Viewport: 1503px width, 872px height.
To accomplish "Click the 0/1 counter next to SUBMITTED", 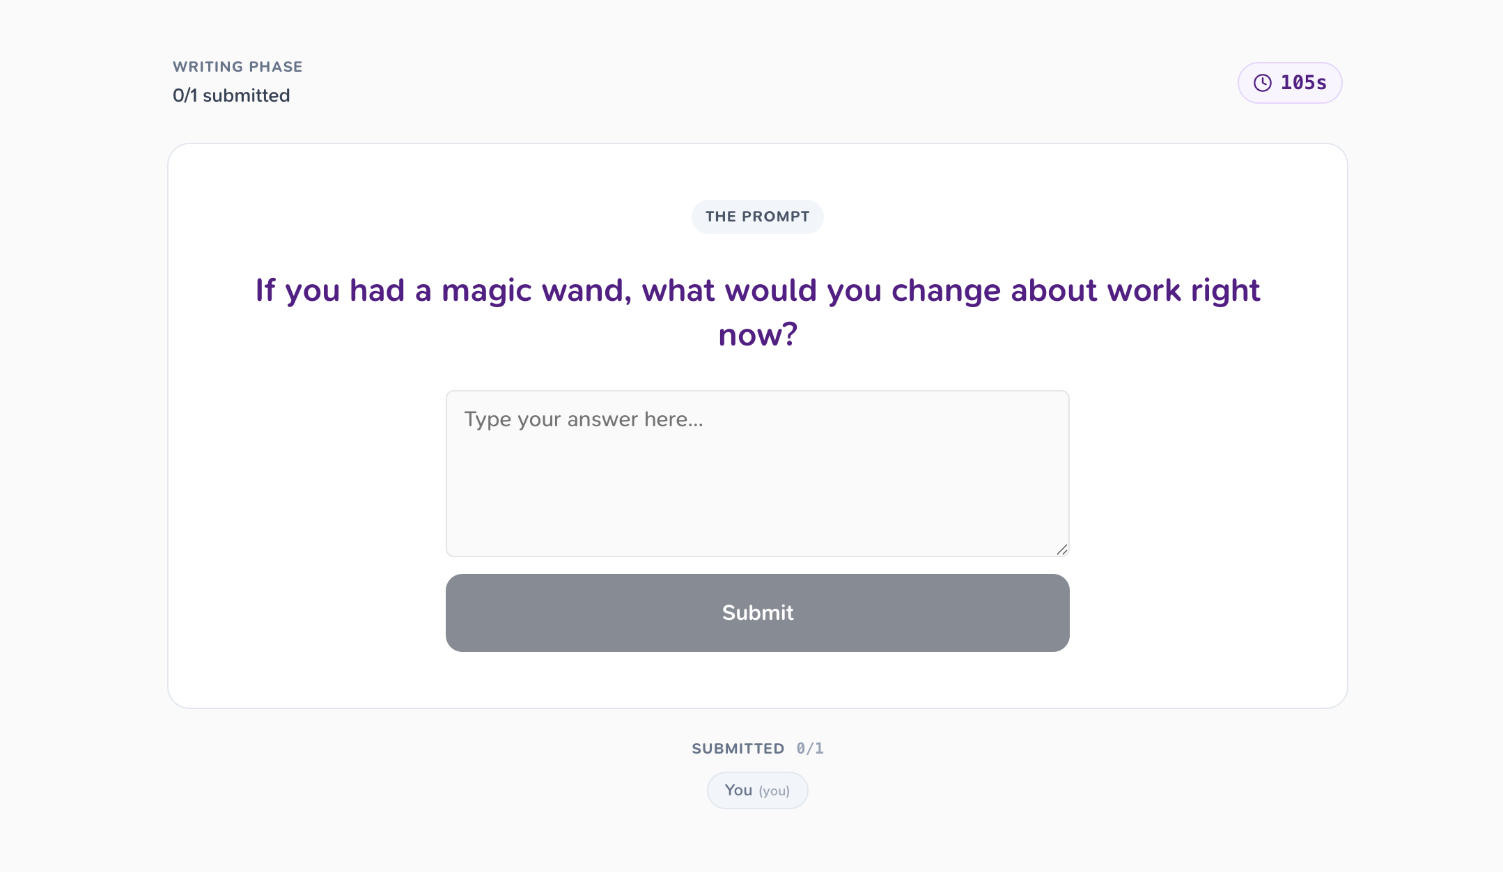I will click(x=810, y=749).
